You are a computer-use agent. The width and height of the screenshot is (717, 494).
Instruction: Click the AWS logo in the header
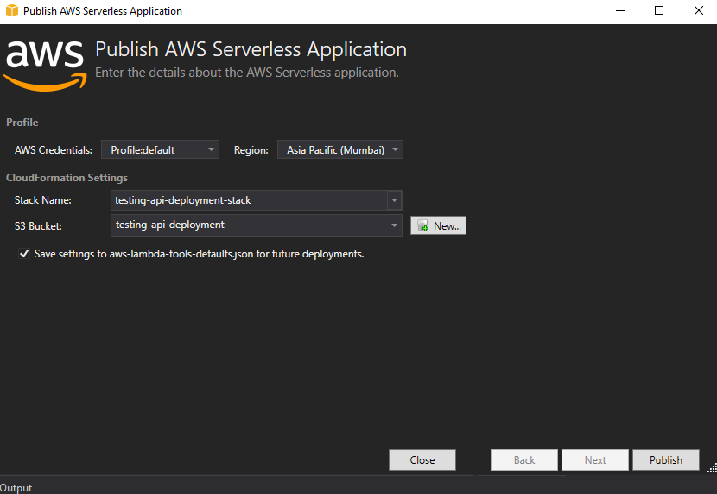45,66
